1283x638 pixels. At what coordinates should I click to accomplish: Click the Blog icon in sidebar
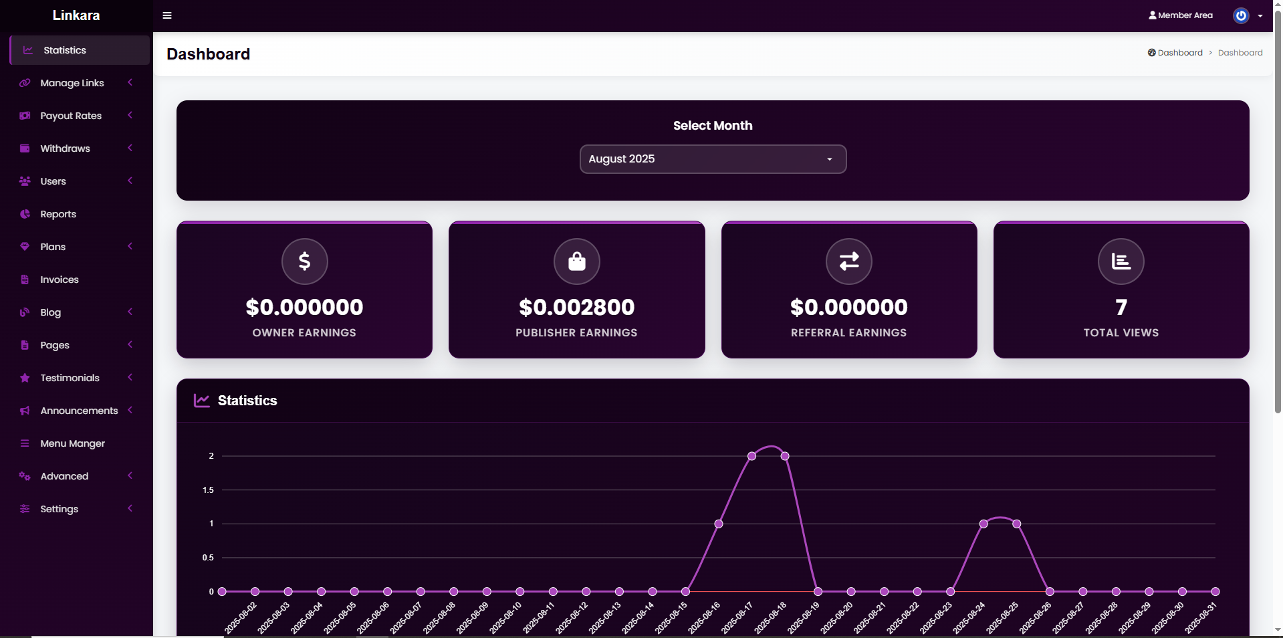[x=25, y=312]
